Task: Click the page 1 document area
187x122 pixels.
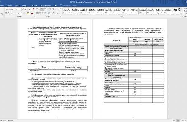Action: (55, 69)
